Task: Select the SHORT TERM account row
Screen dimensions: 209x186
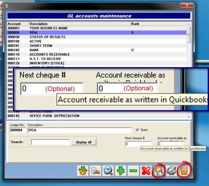Action: click(97, 46)
